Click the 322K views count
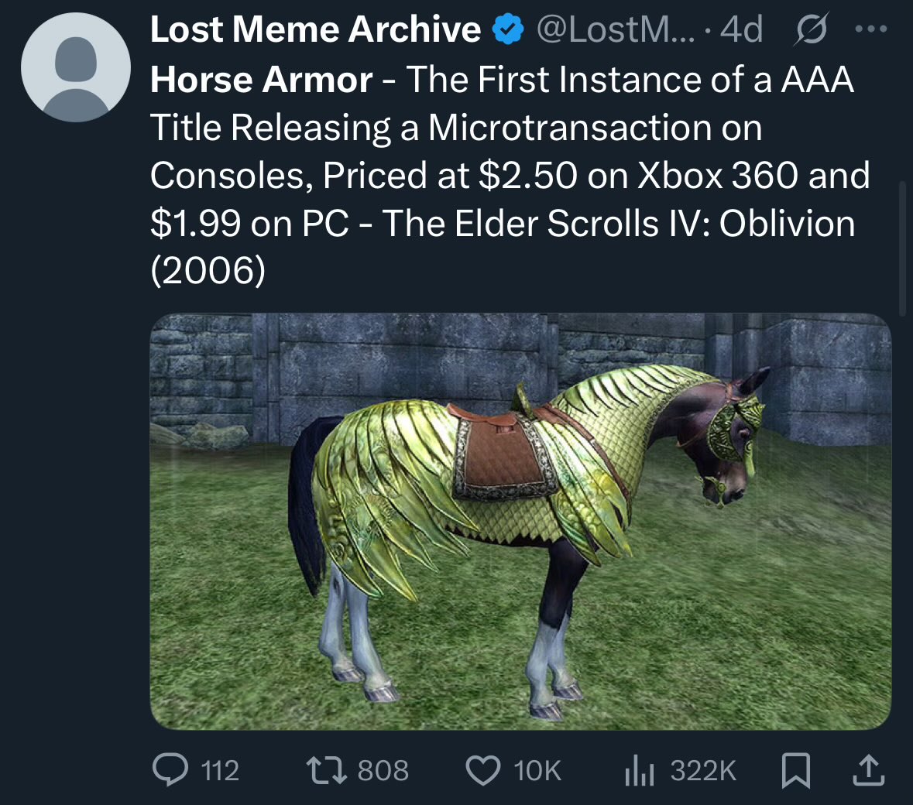 [x=703, y=771]
